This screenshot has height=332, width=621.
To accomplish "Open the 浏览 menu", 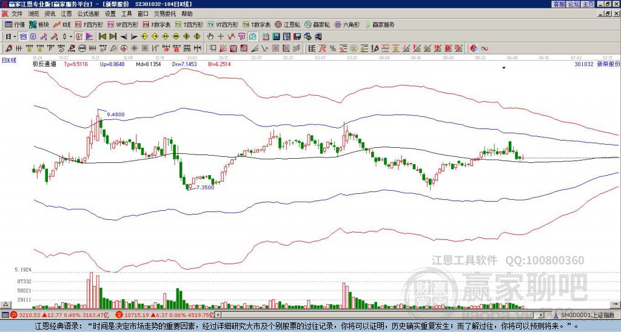I will pos(34,14).
